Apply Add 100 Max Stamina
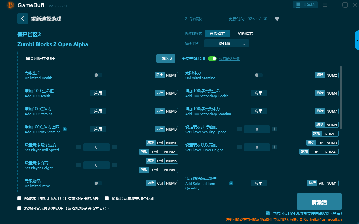Image resolution: width=359 pixels, height=224 pixels. click(x=98, y=129)
